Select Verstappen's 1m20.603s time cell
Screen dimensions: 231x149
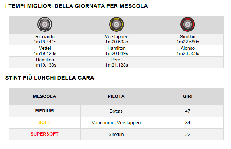[116, 39]
